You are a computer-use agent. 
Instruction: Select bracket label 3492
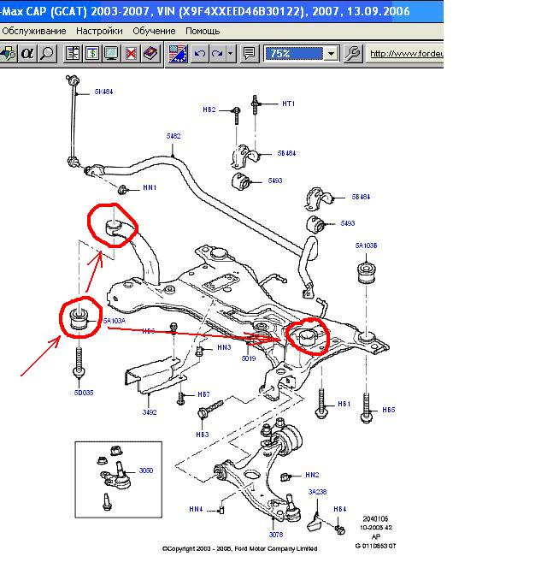tap(150, 411)
